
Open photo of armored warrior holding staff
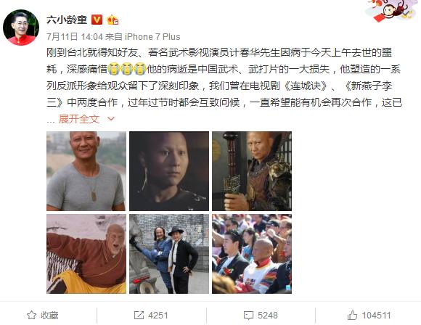point(252,171)
